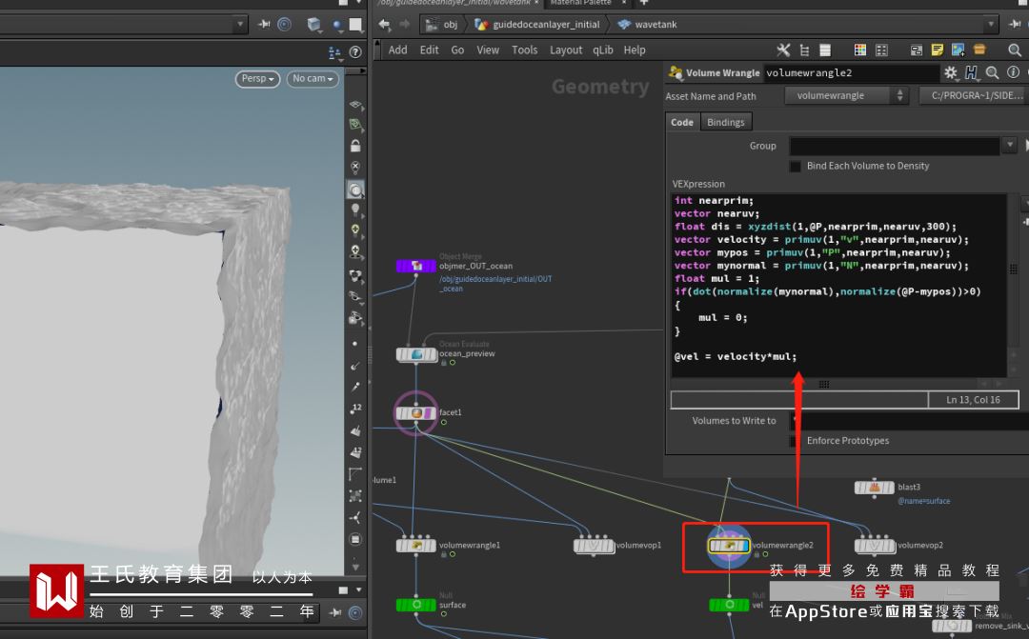Select the ocean_preview node
1029x639 pixels.
coord(416,355)
